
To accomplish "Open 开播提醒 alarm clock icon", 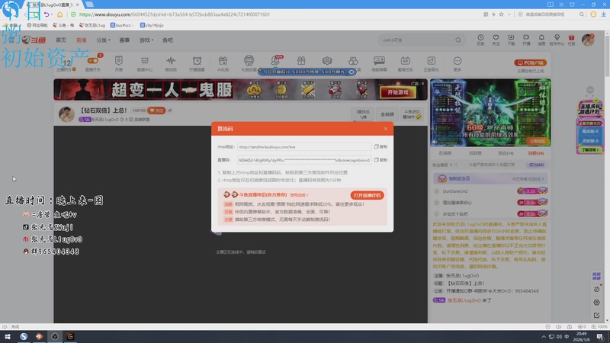I will 197,63.
